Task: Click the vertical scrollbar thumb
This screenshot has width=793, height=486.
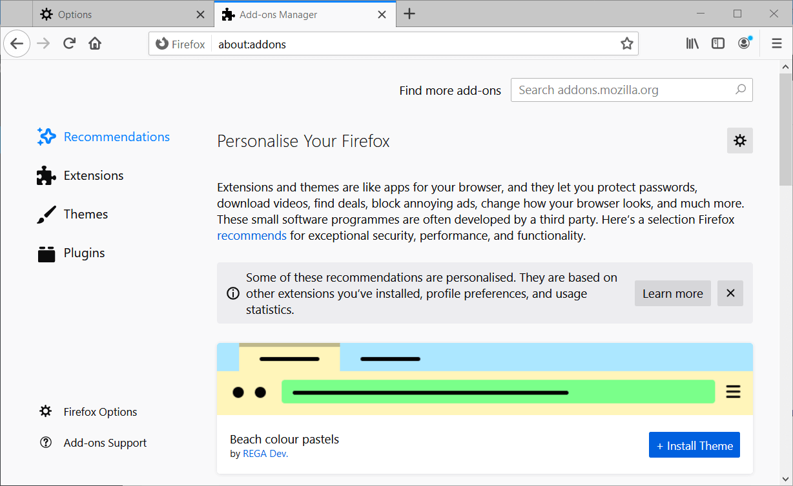Action: coord(786,129)
